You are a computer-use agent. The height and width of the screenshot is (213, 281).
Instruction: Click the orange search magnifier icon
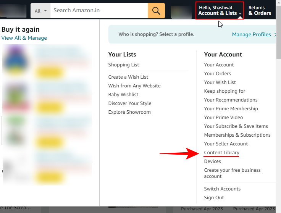click(x=156, y=11)
